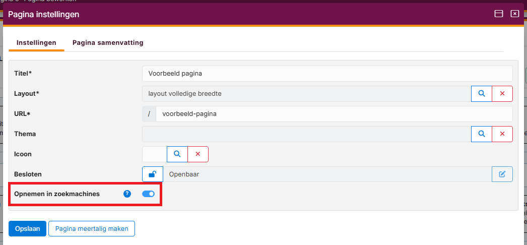The height and width of the screenshot is (245, 527).
Task: Edit the Openbaar access setting
Action: pyautogui.click(x=502, y=174)
